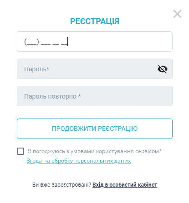Click the Ви вже зареєстровані? text
This screenshot has width=189, height=203.
61,185
